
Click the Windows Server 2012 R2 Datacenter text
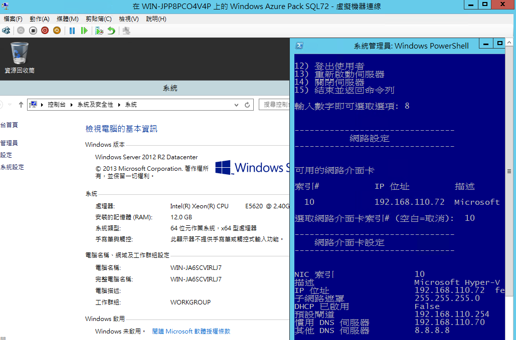click(x=146, y=157)
